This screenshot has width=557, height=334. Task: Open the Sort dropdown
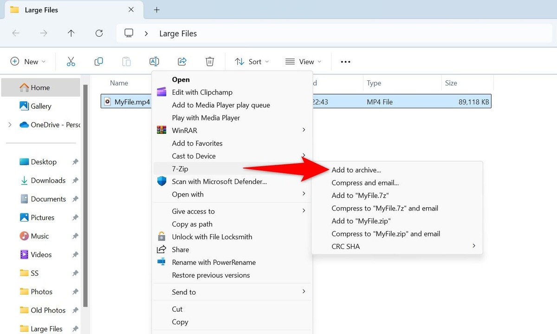[251, 61]
